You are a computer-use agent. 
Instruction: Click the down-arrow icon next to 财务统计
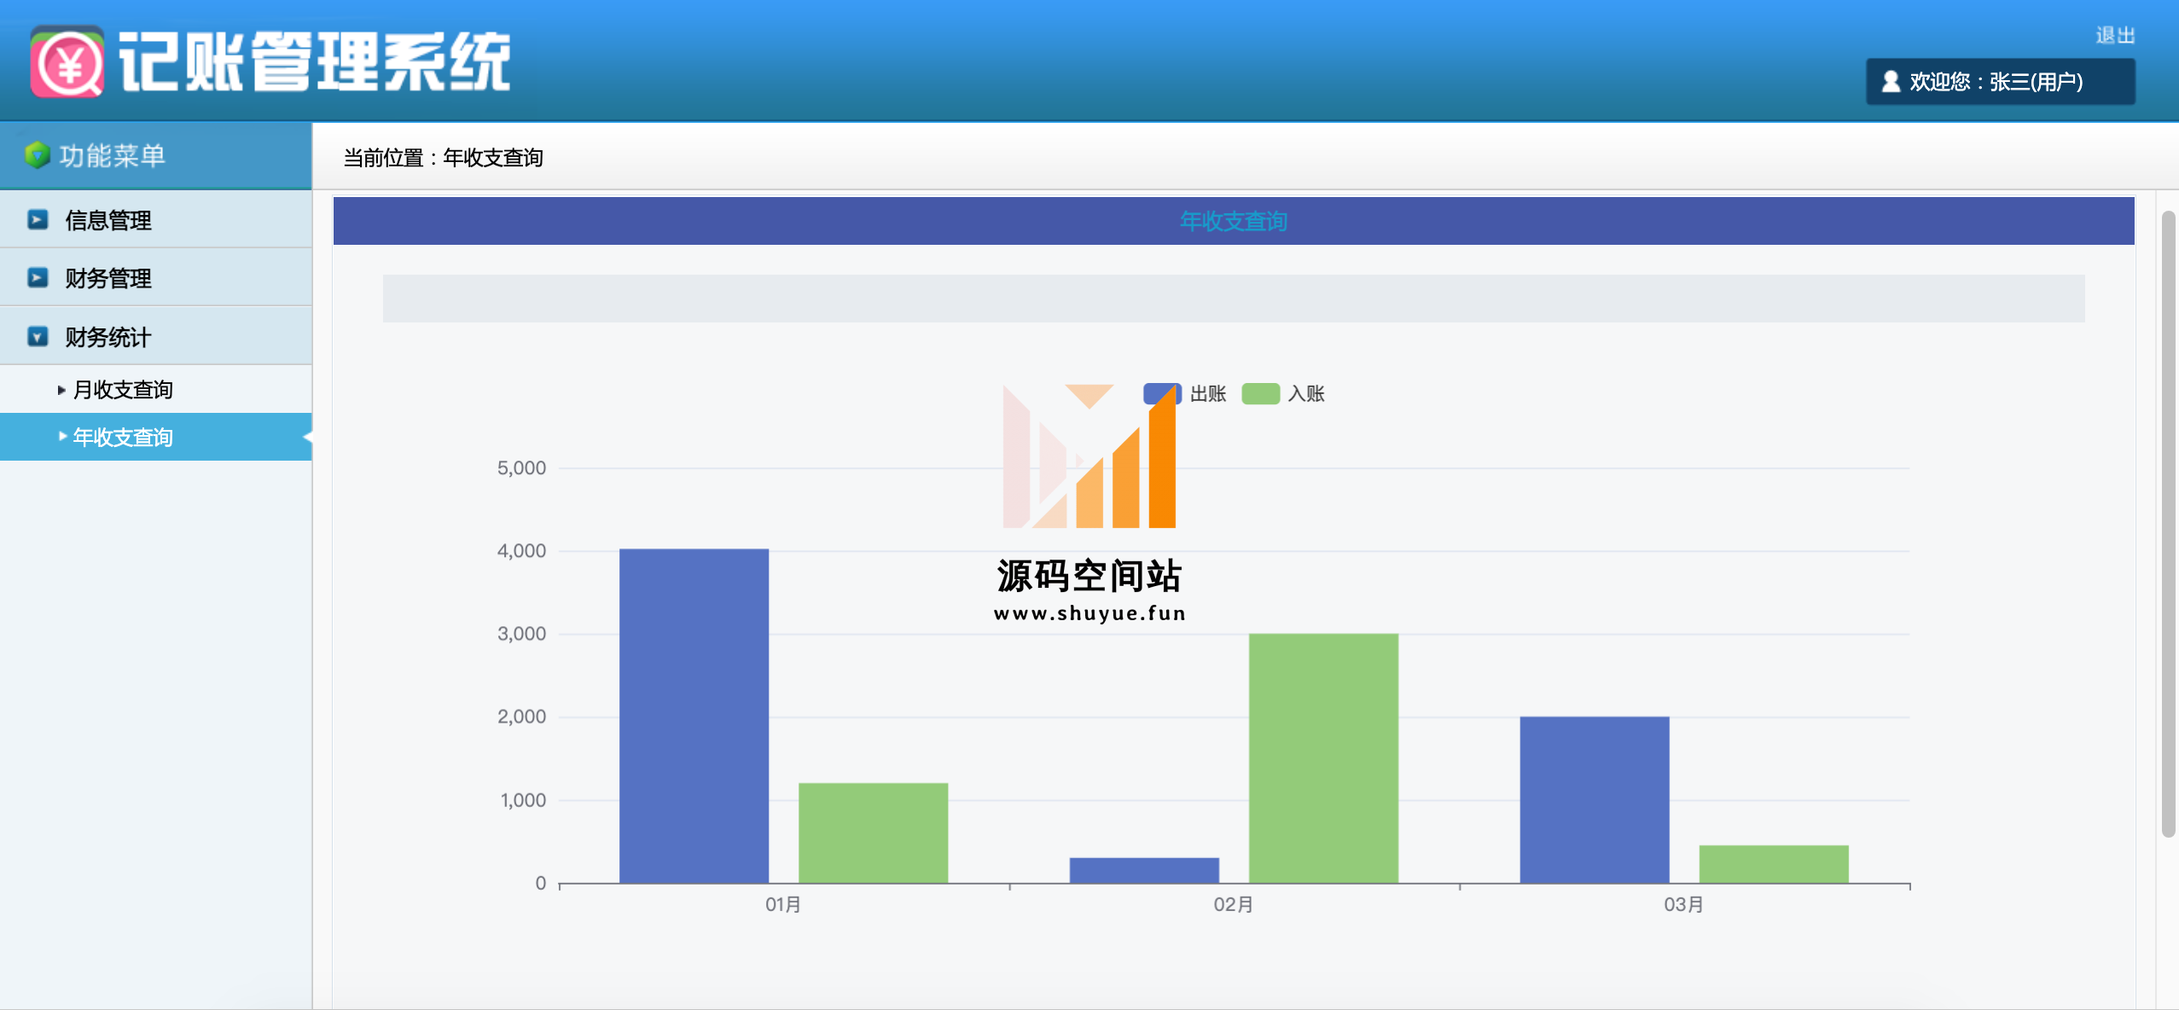(38, 337)
